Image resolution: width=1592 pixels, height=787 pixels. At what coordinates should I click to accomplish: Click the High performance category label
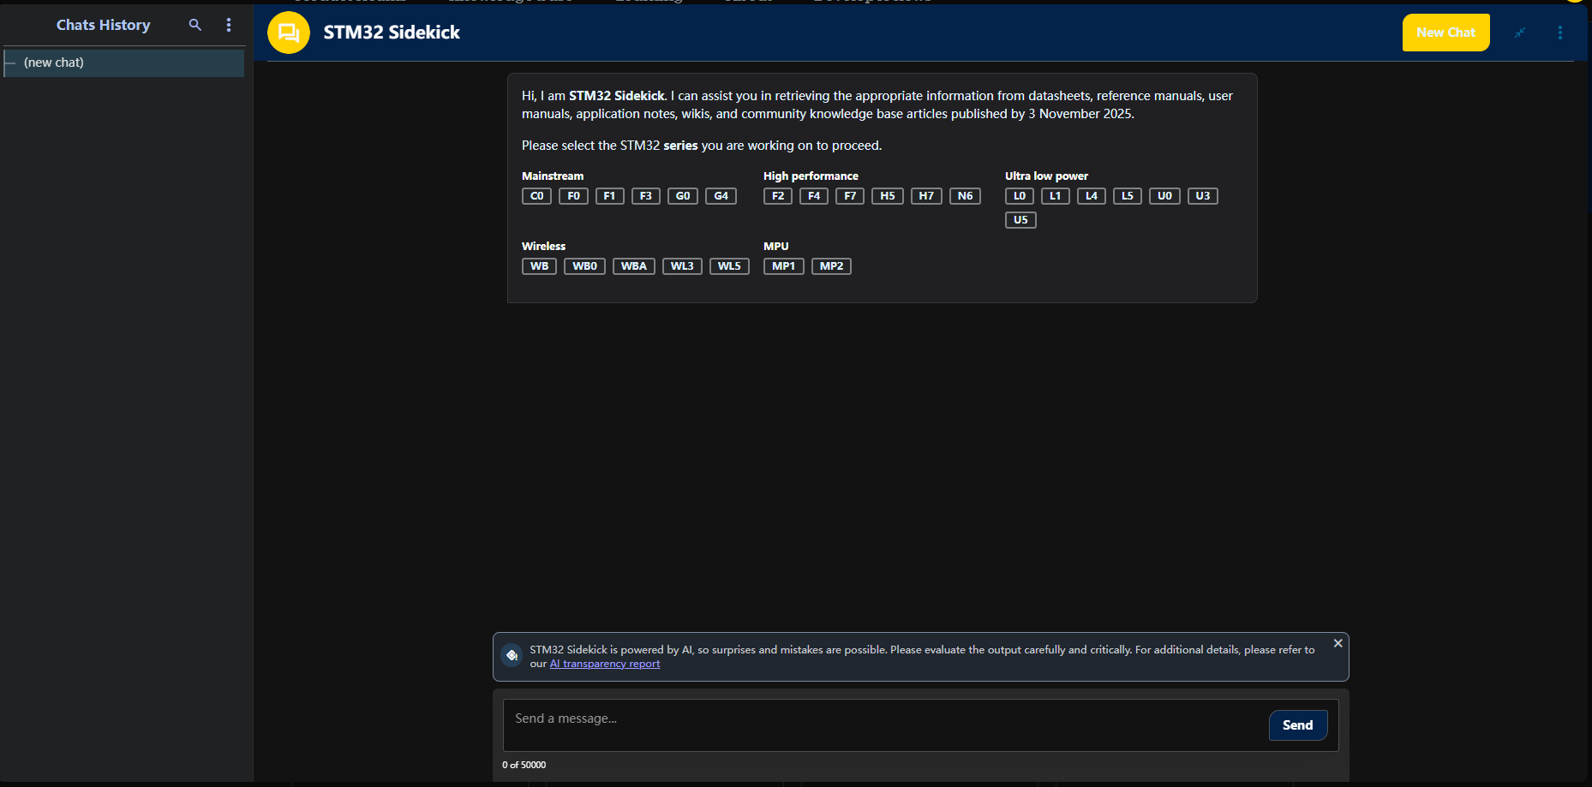(x=811, y=176)
